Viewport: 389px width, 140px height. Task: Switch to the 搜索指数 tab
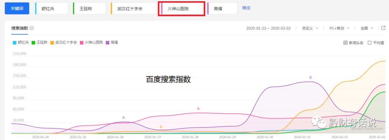(19, 28)
